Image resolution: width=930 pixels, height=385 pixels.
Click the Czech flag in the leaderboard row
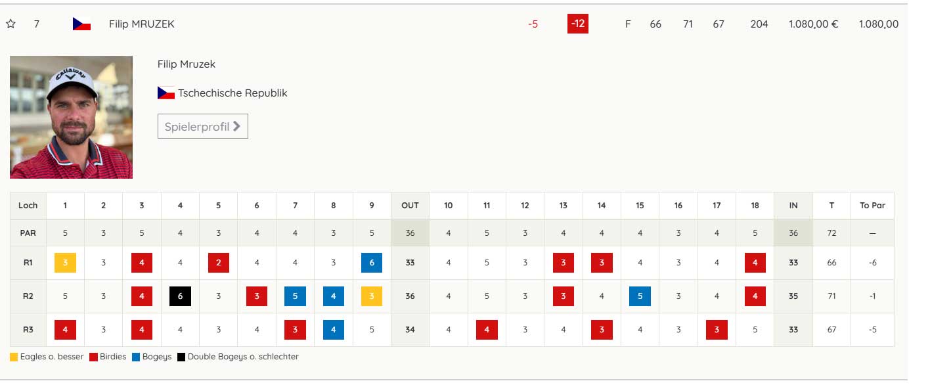pyautogui.click(x=81, y=24)
